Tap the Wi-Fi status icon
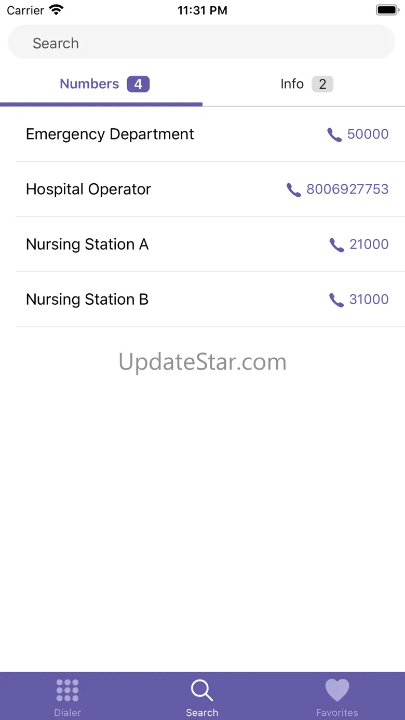This screenshot has width=405, height=720. 56,10
